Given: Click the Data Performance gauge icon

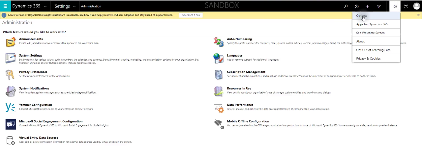Looking at the screenshot, I should point(219,108).
